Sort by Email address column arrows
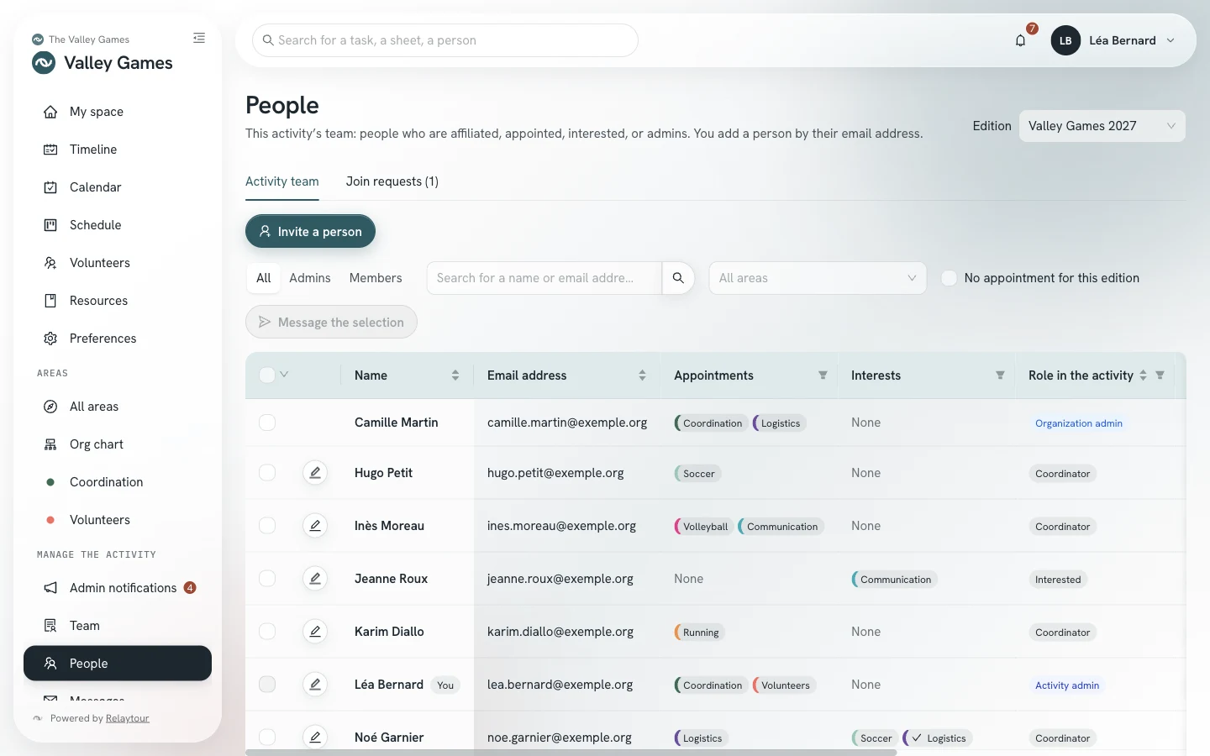Image resolution: width=1210 pixels, height=756 pixels. (642, 375)
